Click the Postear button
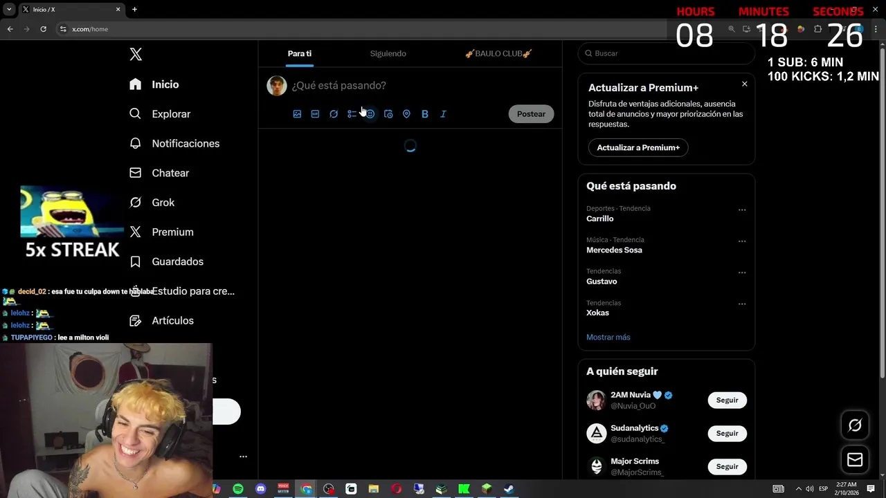Screen dimensions: 886x498 531,114
